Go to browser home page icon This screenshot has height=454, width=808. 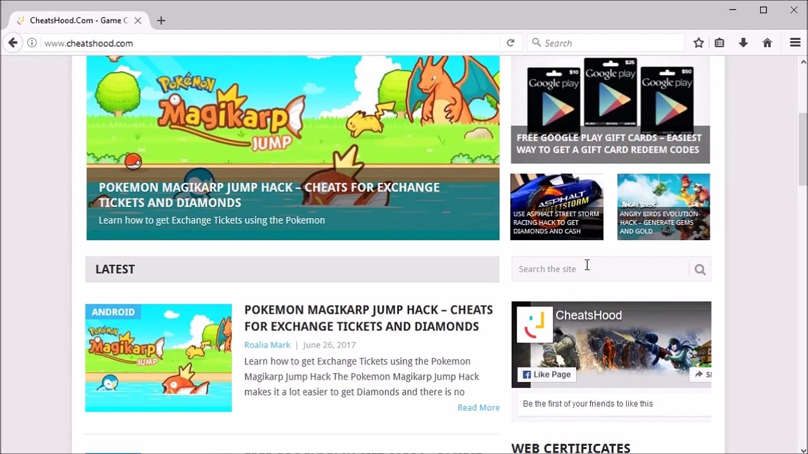pyautogui.click(x=768, y=43)
